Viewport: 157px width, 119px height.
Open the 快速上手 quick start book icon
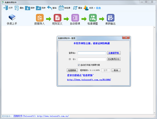click(x=13, y=18)
